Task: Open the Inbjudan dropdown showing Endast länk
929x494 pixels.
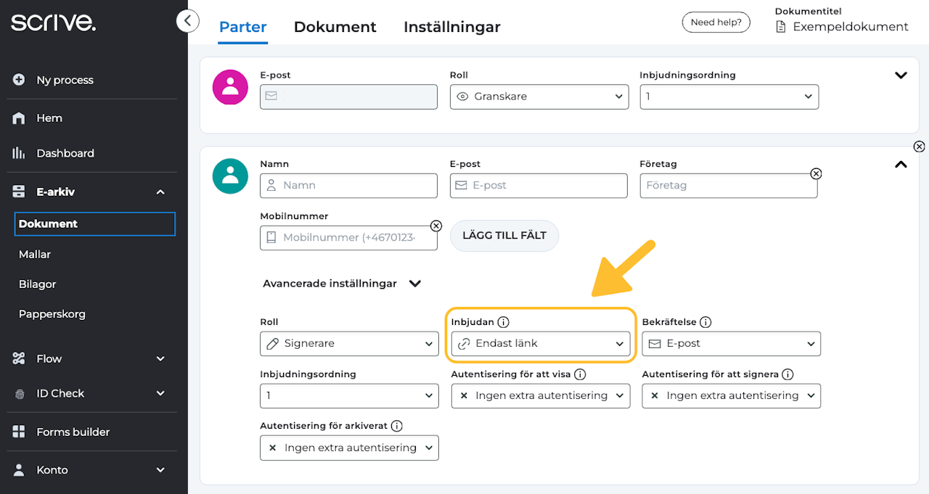Action: coord(540,344)
